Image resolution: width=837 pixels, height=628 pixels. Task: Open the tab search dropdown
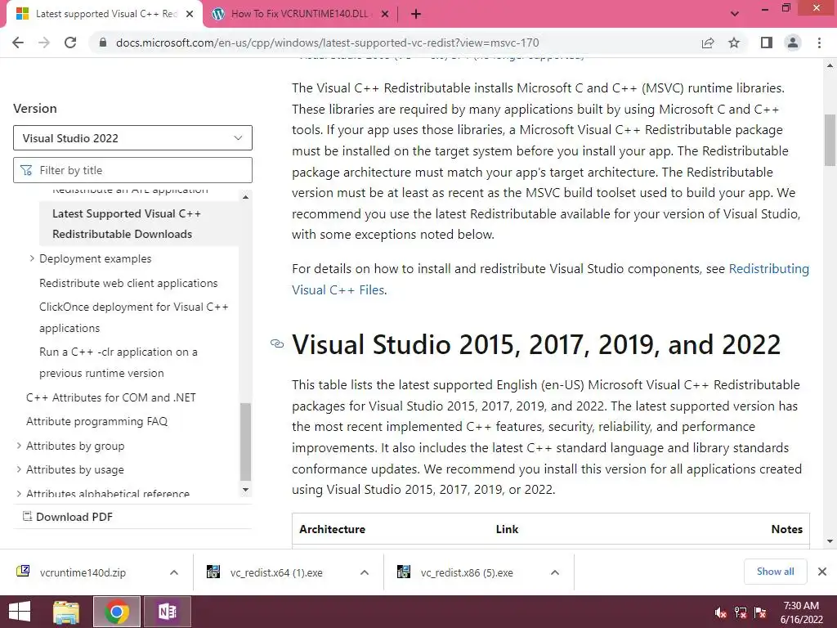(x=735, y=14)
